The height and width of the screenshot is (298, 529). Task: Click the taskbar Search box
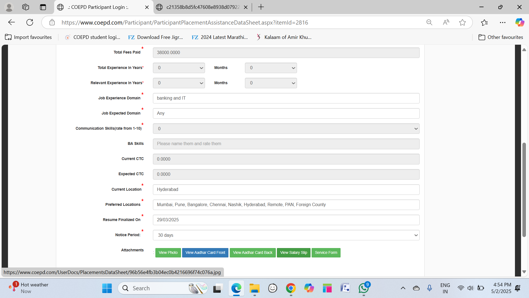(x=163, y=288)
